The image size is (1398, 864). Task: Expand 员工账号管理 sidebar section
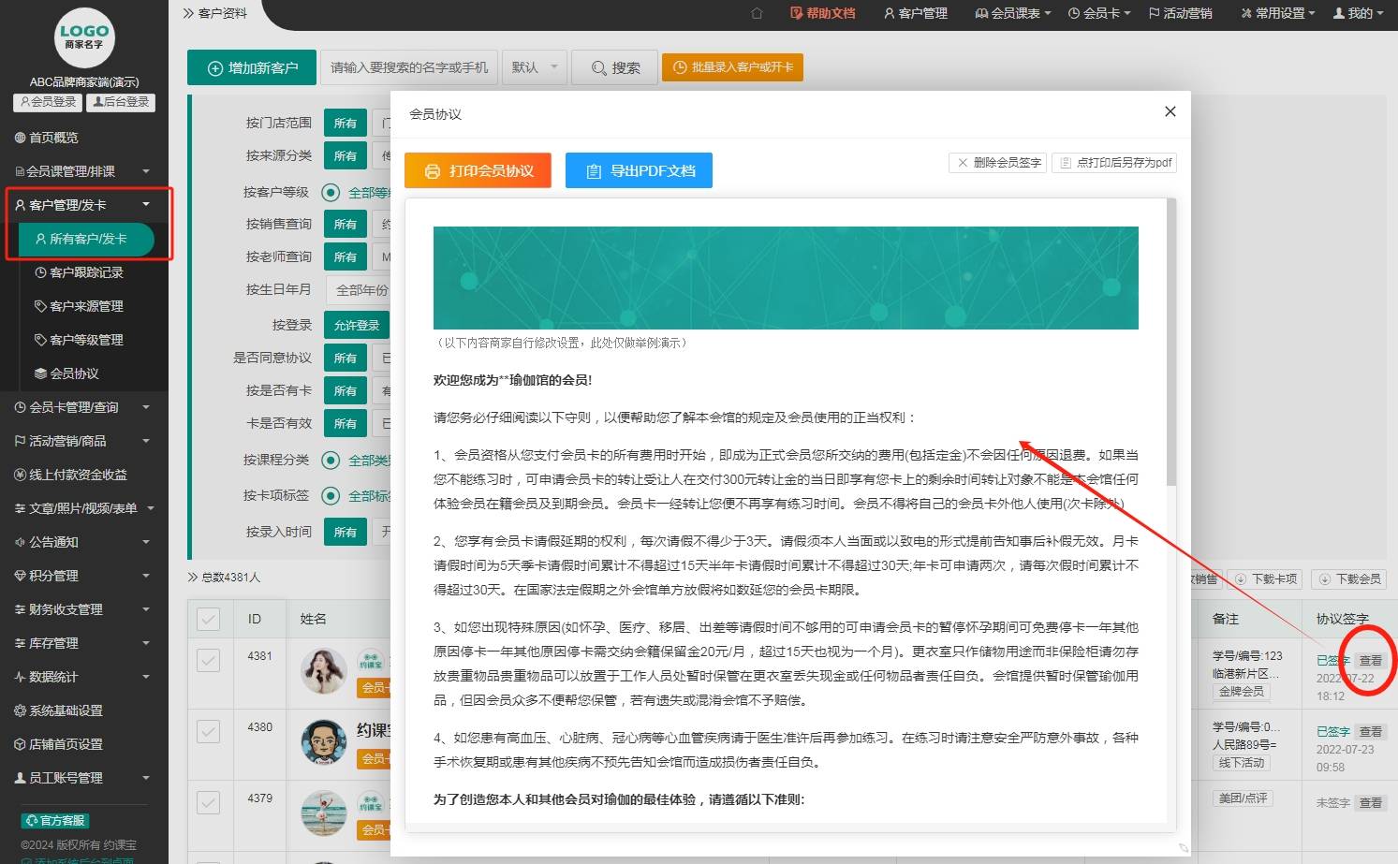(x=84, y=778)
